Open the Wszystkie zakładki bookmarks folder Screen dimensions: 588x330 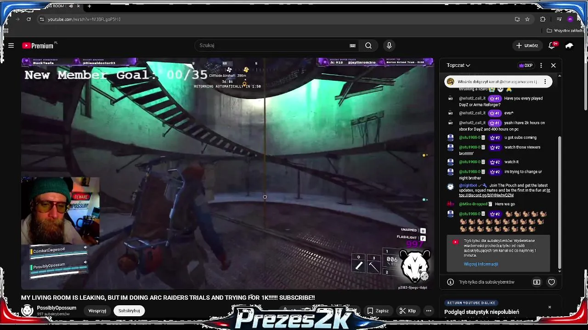565,31
